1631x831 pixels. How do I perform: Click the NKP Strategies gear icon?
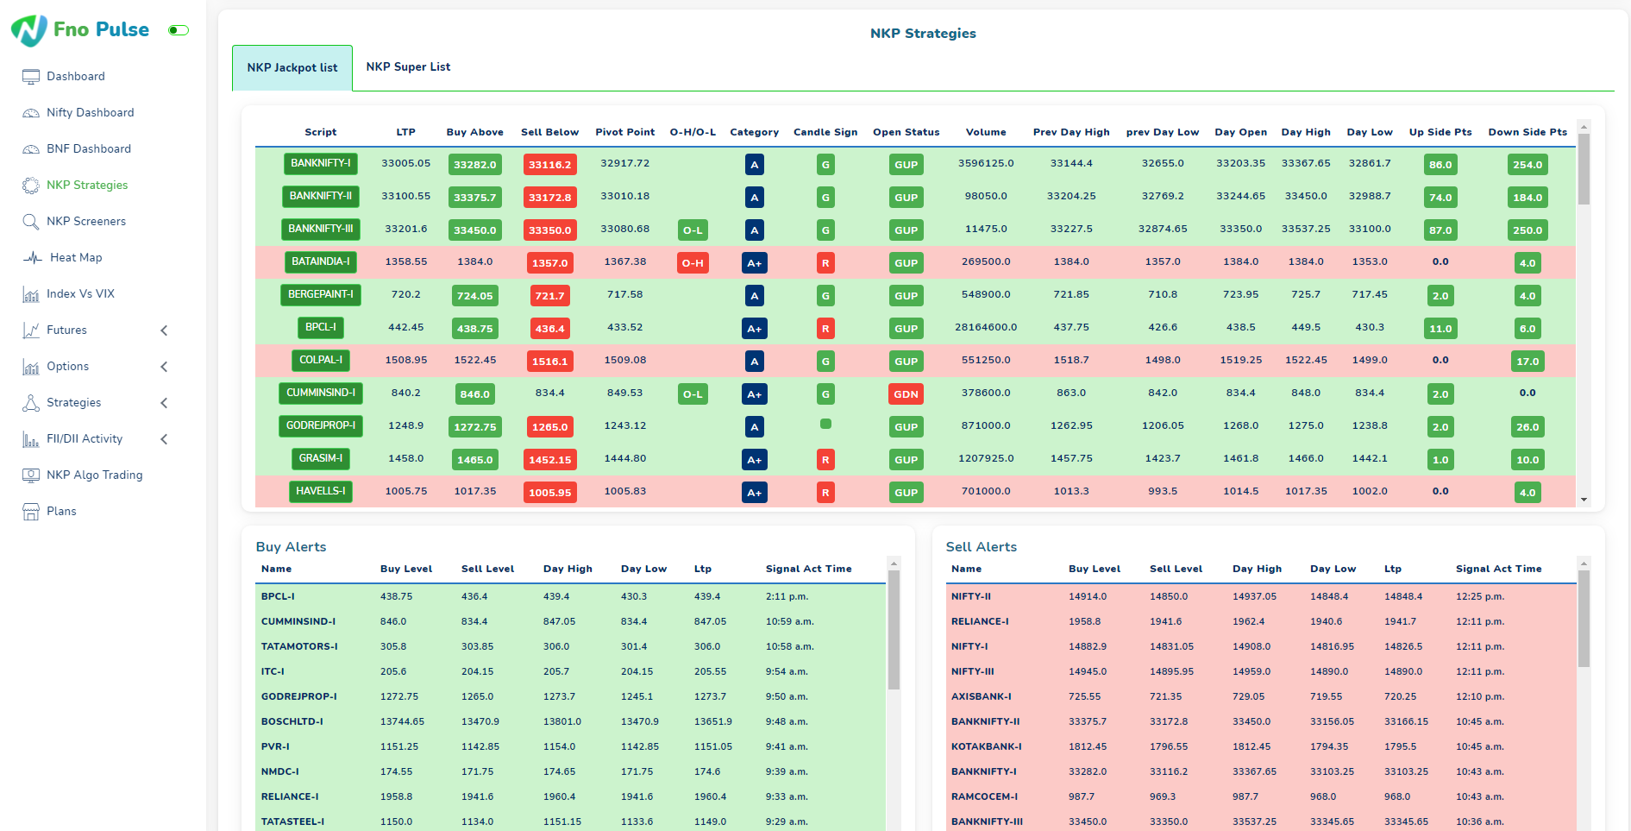[x=31, y=186]
